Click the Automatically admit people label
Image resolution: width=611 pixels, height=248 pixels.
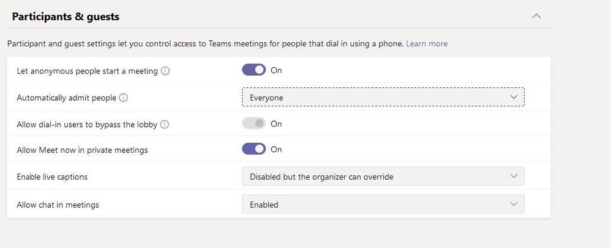pos(66,98)
